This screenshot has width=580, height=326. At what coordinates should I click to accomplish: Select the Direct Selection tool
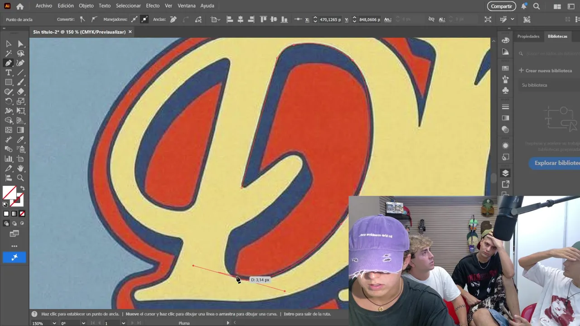point(20,44)
